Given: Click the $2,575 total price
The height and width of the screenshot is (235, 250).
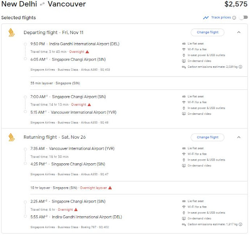Looking at the screenshot, I should [236, 5].
